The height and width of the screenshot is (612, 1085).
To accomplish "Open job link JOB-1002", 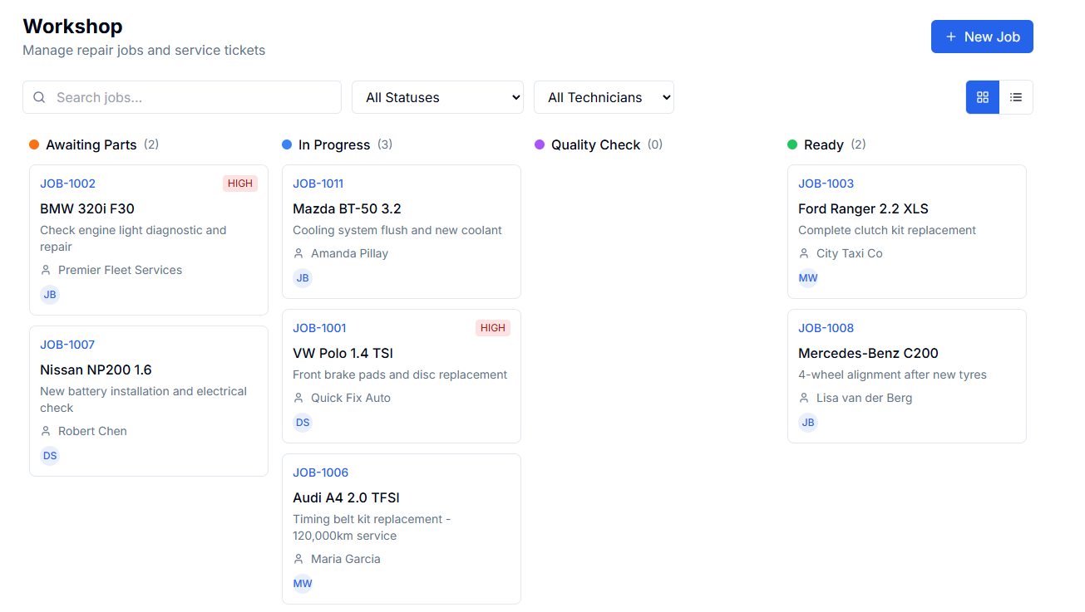I will (x=67, y=184).
